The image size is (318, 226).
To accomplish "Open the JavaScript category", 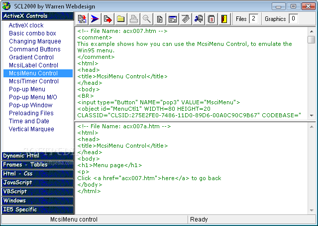I will [x=37, y=183].
